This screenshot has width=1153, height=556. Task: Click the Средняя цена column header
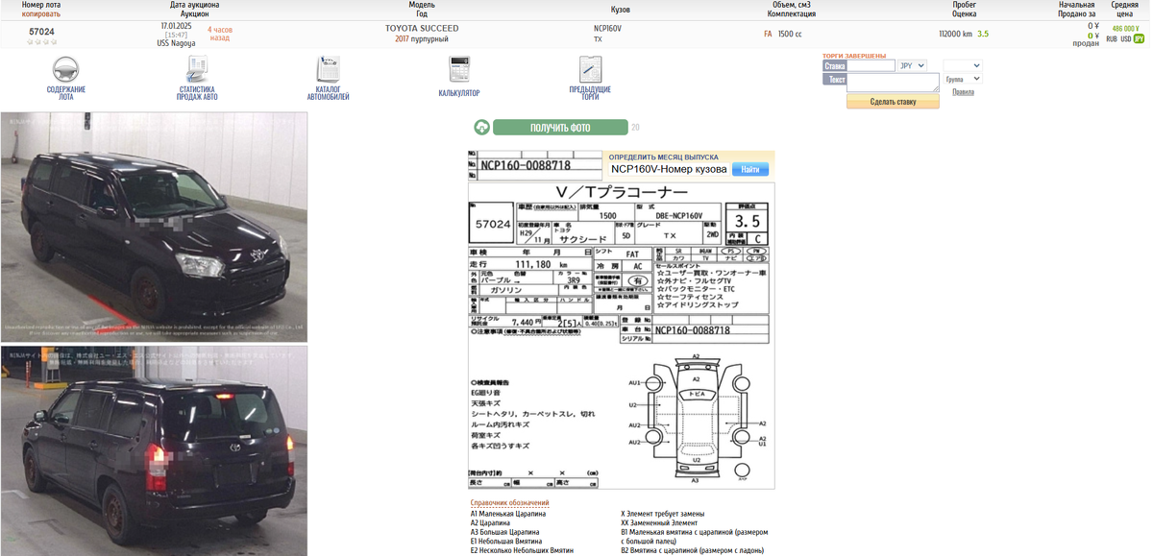(x=1125, y=10)
